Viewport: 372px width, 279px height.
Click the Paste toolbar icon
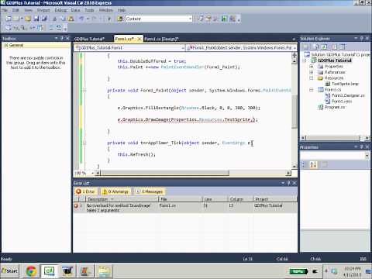(71, 19)
